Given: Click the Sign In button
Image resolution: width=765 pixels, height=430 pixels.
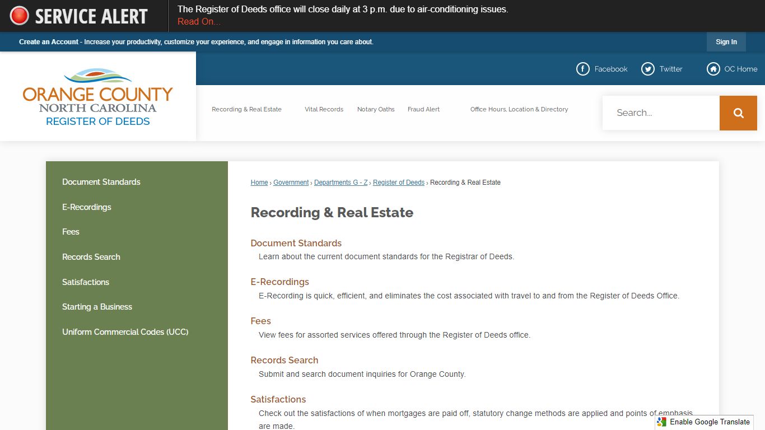Looking at the screenshot, I should tap(726, 41).
